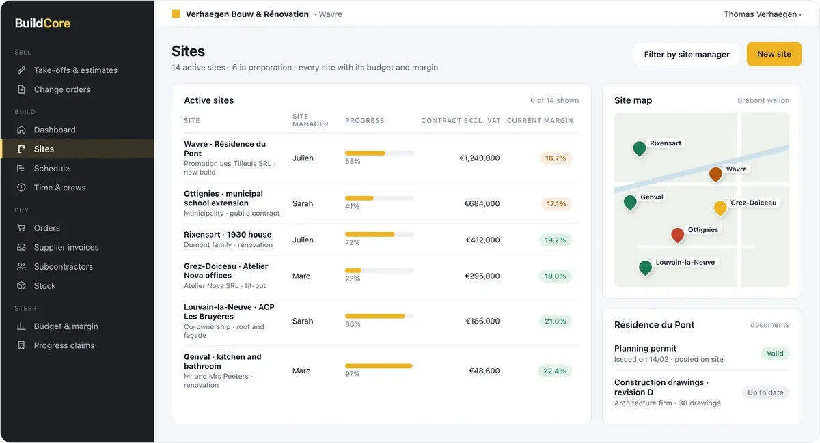Click the 21.0% margin badge
The height and width of the screenshot is (443, 820).
(x=556, y=321)
